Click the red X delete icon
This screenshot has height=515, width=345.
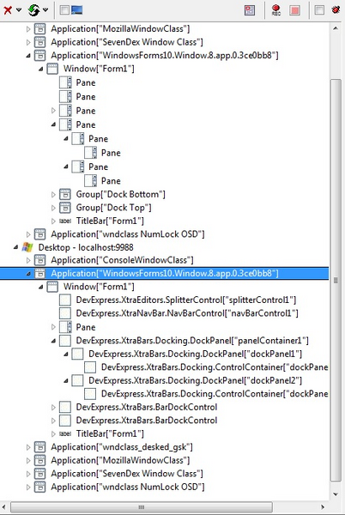[x=7, y=9]
